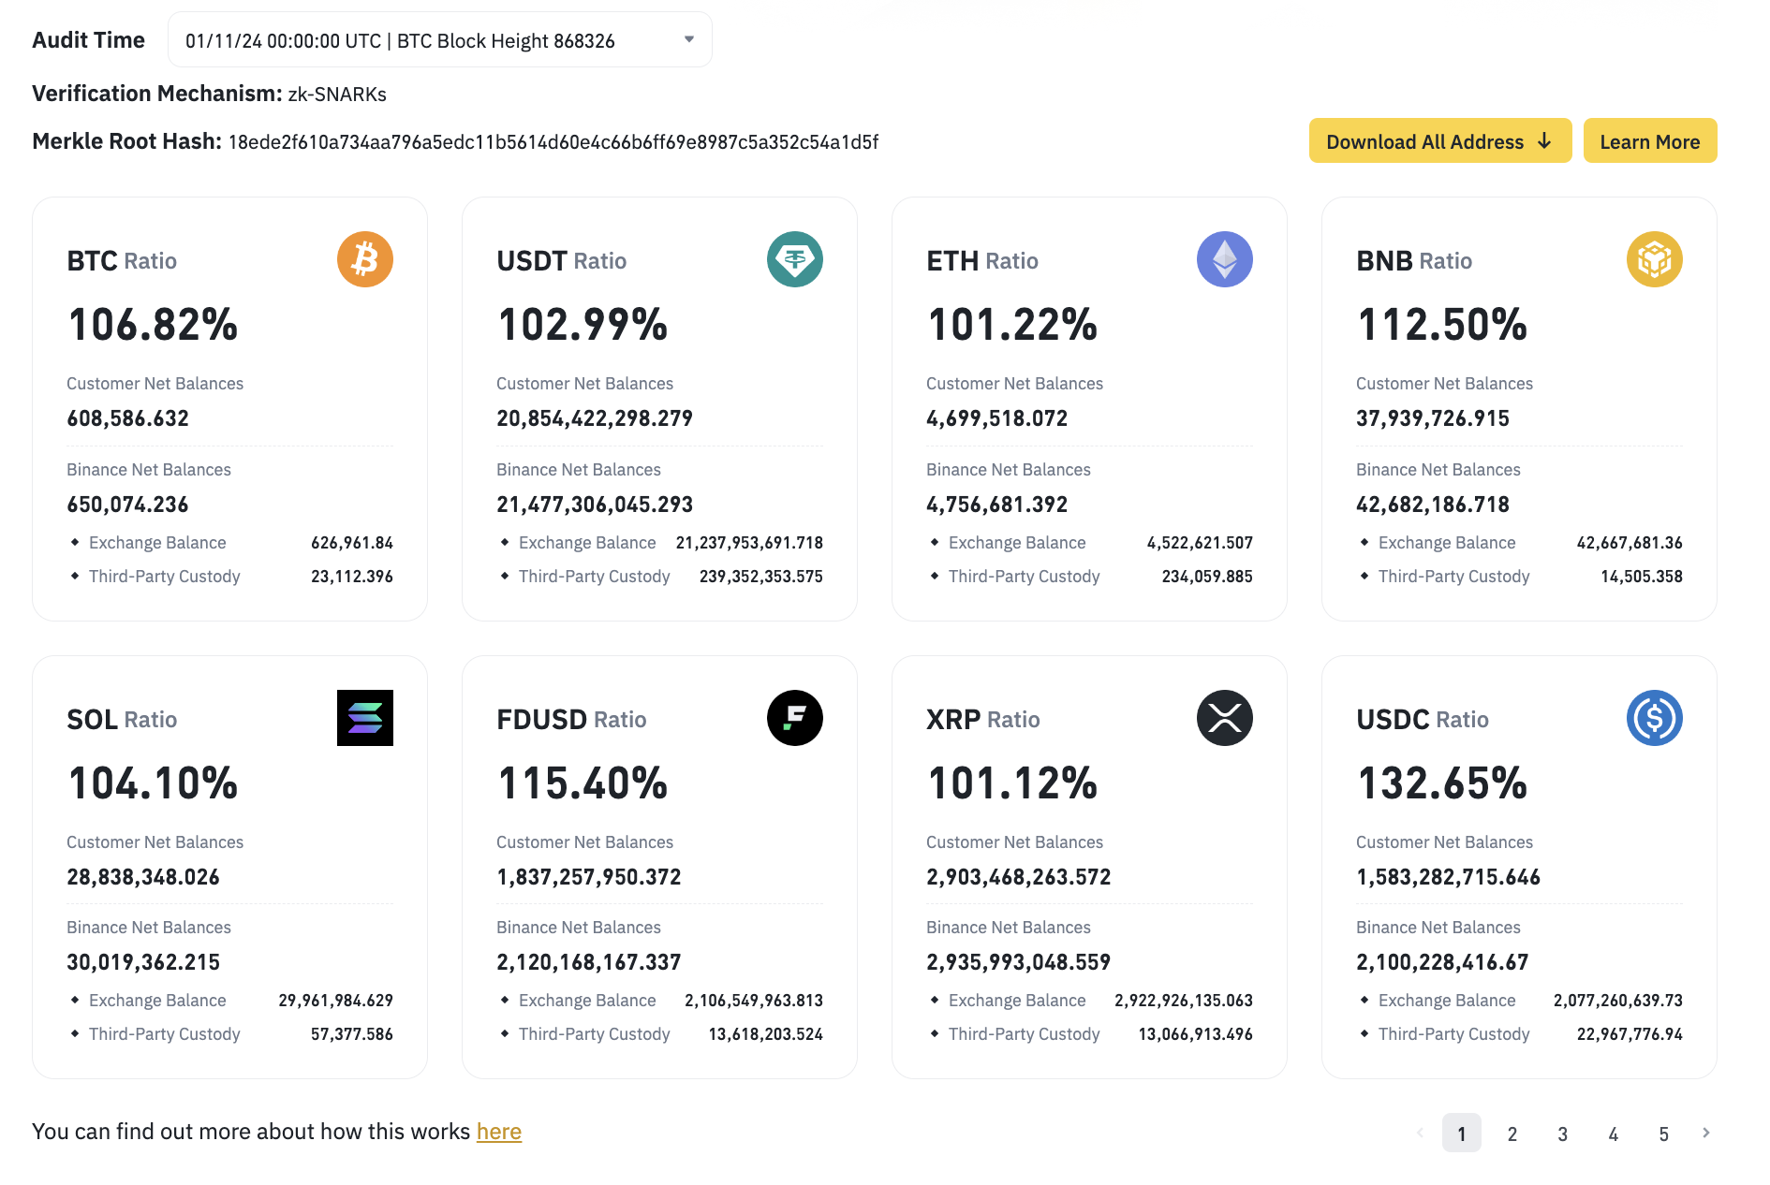Click the BTC Ratio percentage value

click(153, 325)
